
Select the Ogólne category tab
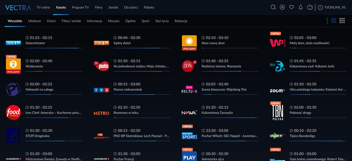(130, 21)
